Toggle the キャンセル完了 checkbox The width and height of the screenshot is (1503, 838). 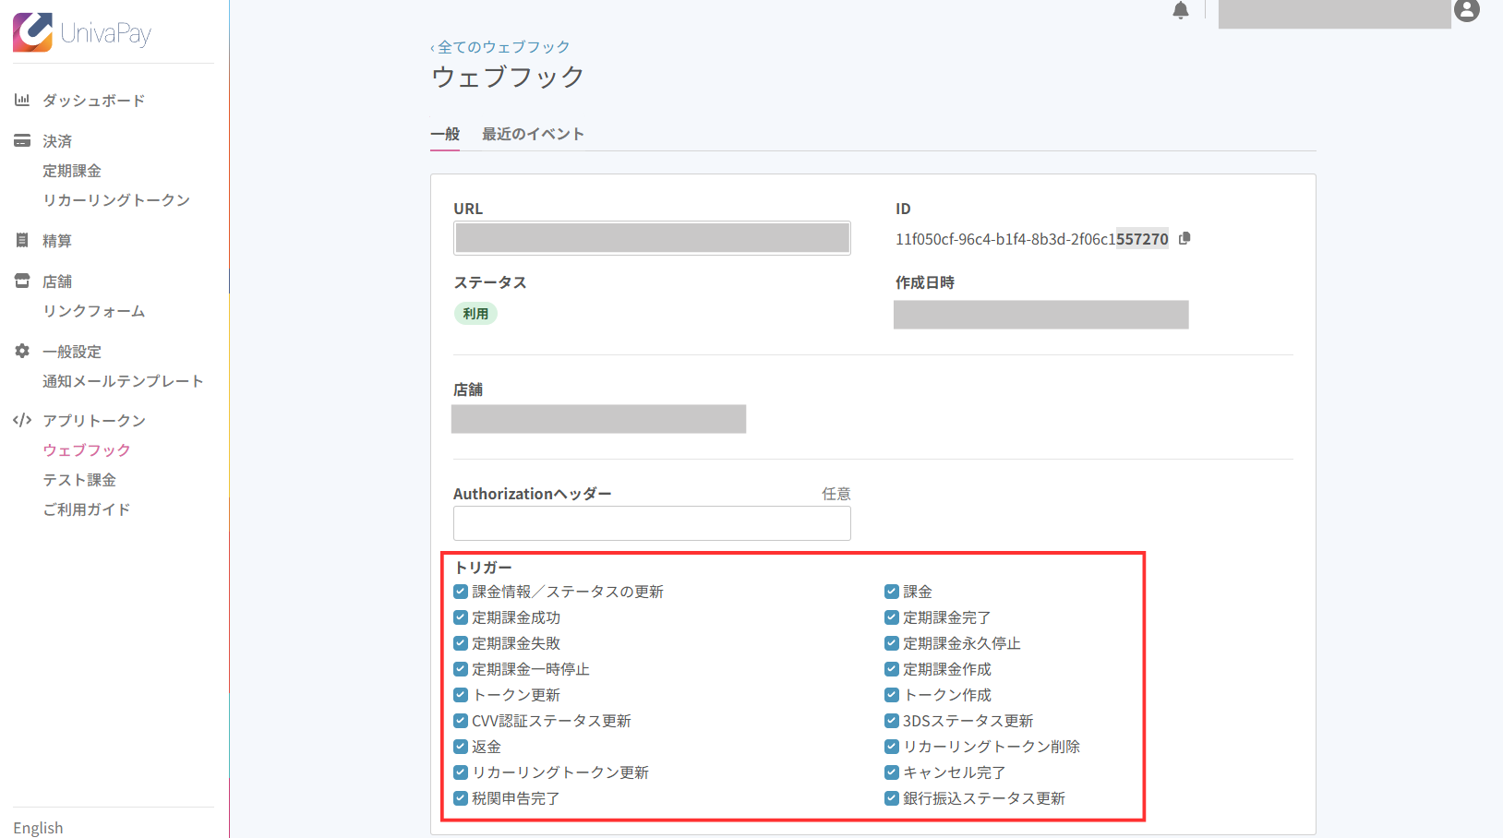coord(892,772)
